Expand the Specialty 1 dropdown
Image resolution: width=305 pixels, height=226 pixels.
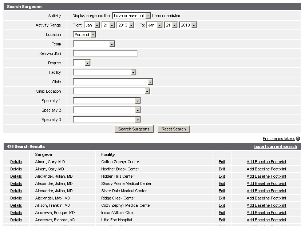(107, 101)
